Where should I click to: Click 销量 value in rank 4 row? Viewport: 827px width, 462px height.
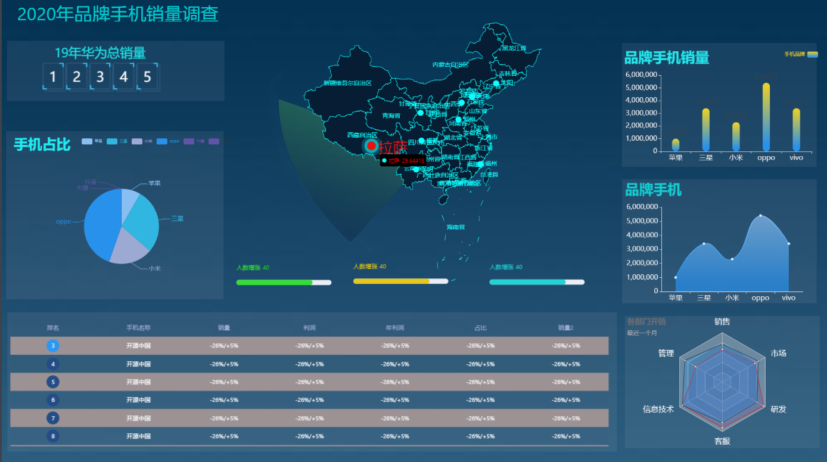(224, 364)
